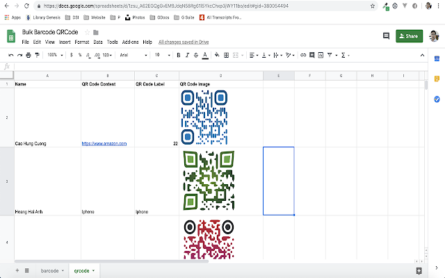Open the zoom level dropdown 100%
The image size is (445, 278).
coord(55,55)
